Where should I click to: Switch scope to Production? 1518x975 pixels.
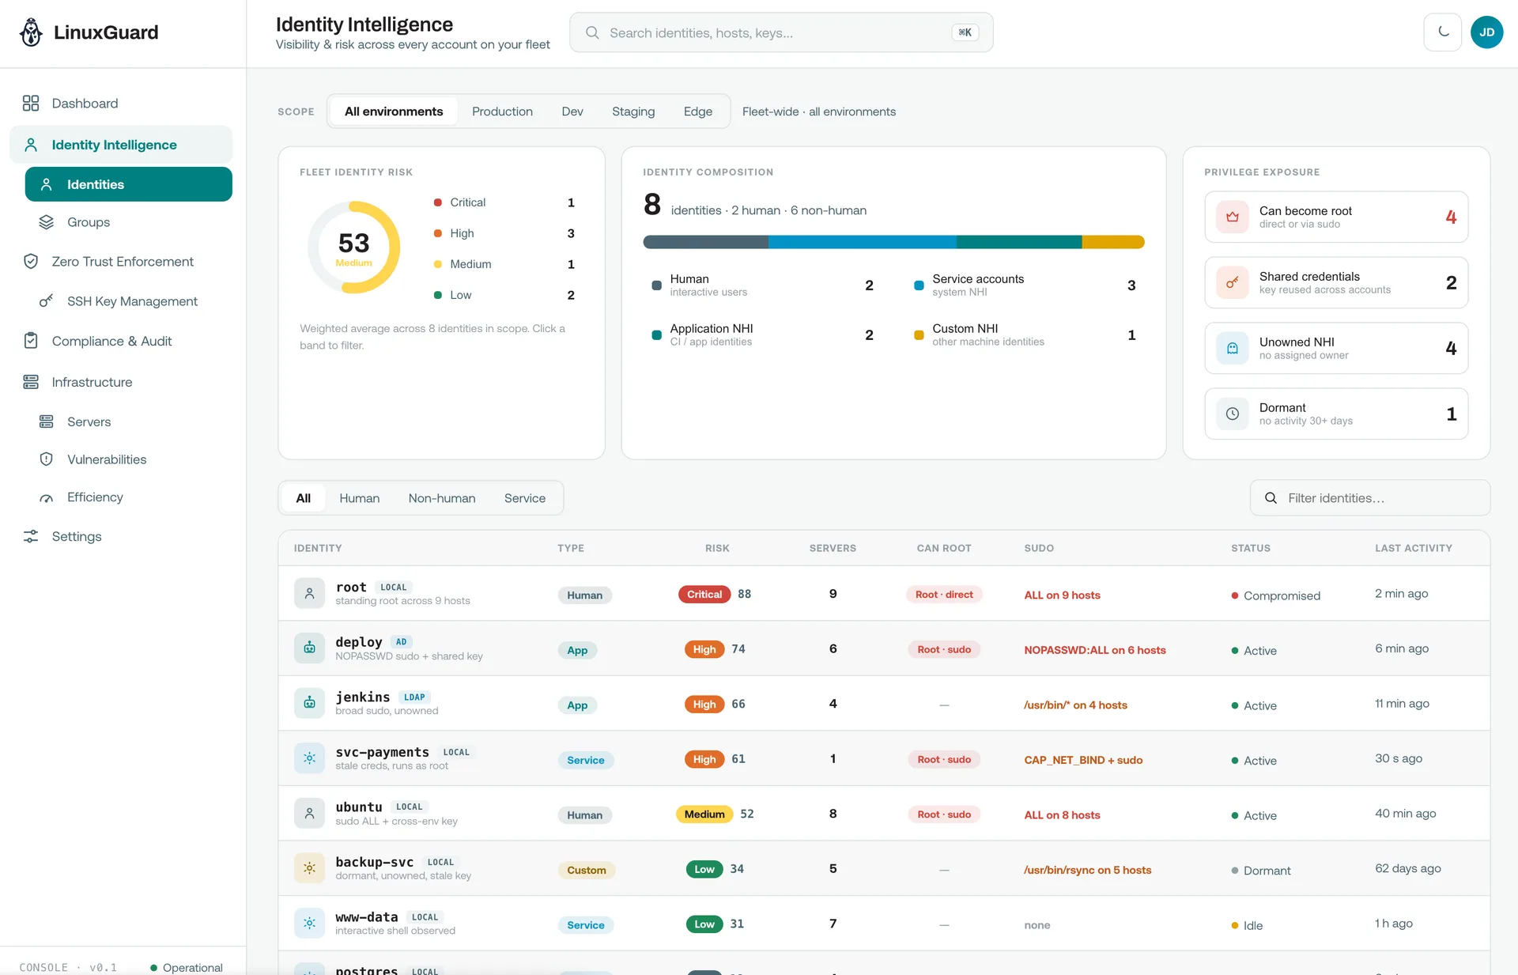coord(502,111)
